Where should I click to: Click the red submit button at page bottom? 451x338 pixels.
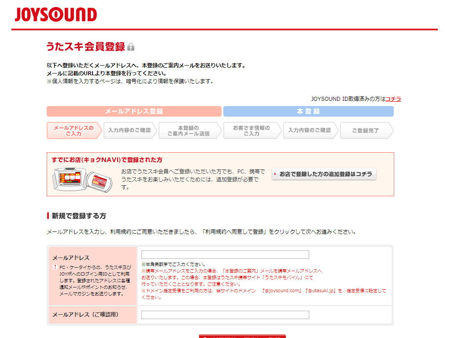242,336
